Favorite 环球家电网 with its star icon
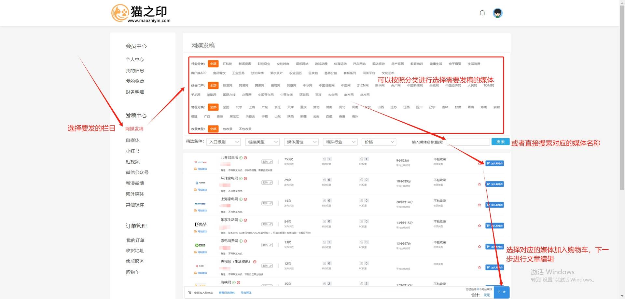 [x=479, y=184]
